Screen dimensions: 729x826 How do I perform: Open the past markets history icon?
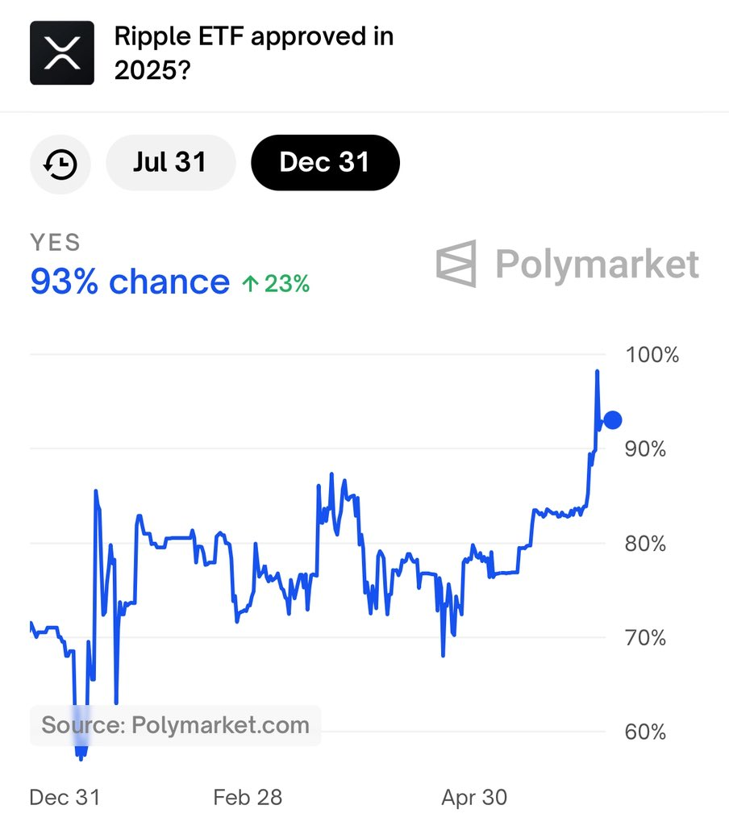pos(60,164)
